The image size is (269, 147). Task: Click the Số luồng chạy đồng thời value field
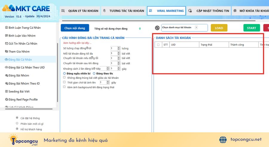pyautogui.click(x=114, y=48)
